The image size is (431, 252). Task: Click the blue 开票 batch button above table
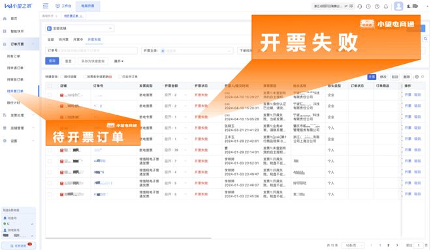coord(372,77)
